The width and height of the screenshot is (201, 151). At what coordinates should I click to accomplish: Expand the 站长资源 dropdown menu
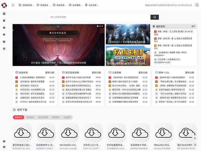[x=92, y=5]
